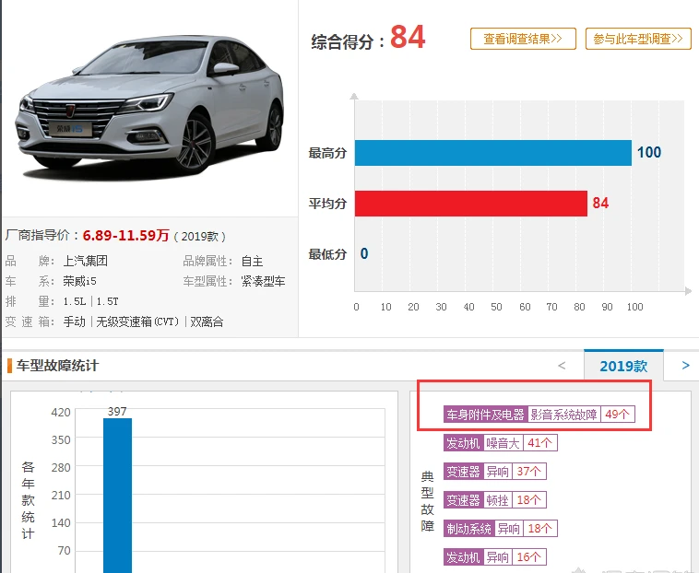Go to next model year arrow

(685, 366)
